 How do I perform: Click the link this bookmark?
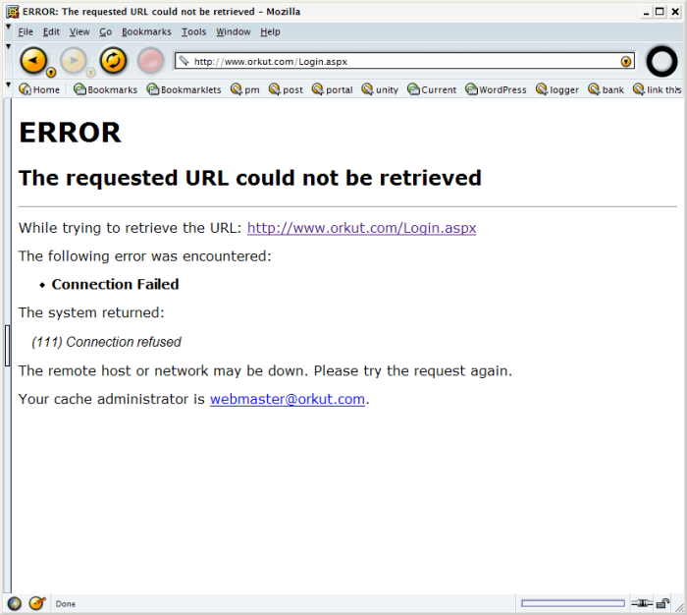click(x=658, y=89)
